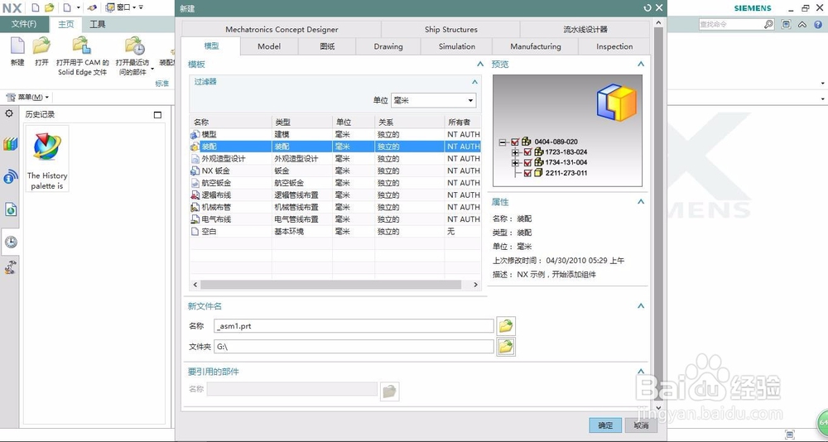Viewport: 828px width, 442px height.
Task: Click the template list scroll right arrow
Action: pyautogui.click(x=475, y=285)
